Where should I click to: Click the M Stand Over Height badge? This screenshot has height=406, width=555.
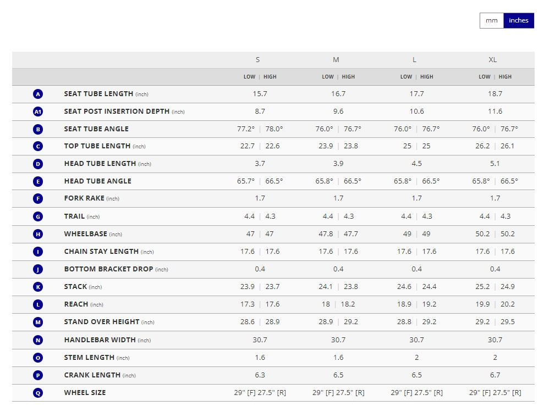coord(38,322)
